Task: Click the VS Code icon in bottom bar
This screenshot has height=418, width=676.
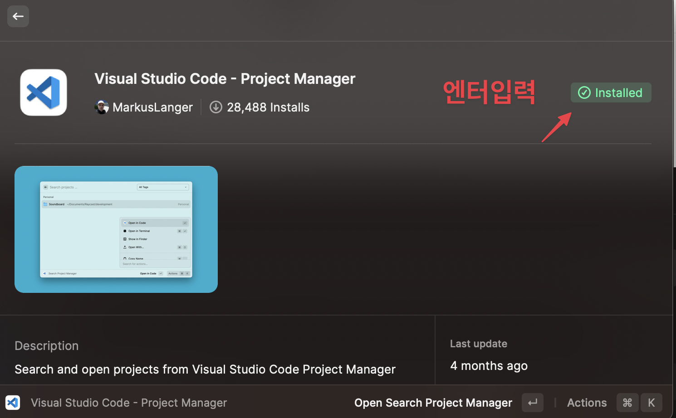Action: (13, 403)
